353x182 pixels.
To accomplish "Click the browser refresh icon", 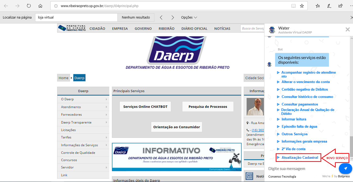I will (29, 5).
